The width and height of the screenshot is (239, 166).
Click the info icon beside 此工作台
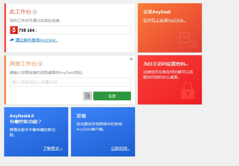(x=35, y=12)
